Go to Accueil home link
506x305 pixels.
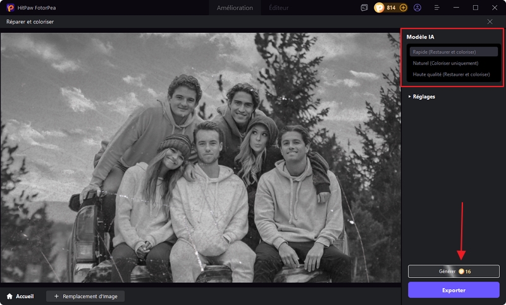click(x=24, y=296)
